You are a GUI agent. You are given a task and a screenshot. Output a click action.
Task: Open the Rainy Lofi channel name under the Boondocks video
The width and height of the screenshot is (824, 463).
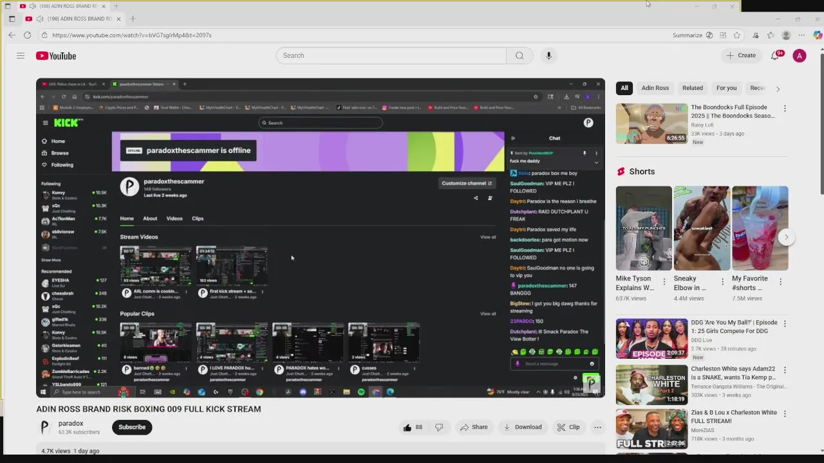[701, 125]
